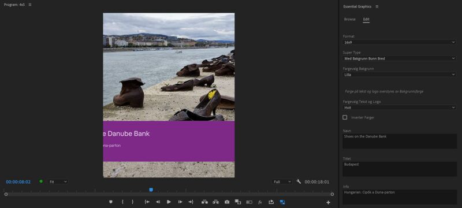Add a marker with the marker icon

pyautogui.click(x=111, y=202)
